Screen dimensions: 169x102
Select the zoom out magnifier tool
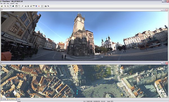(8, 6)
